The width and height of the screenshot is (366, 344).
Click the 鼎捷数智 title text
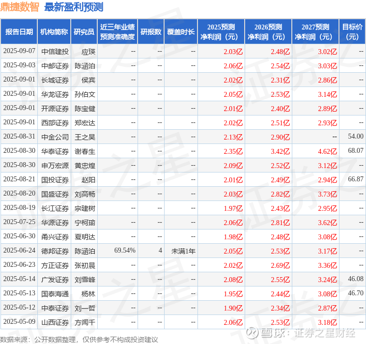(20, 7)
